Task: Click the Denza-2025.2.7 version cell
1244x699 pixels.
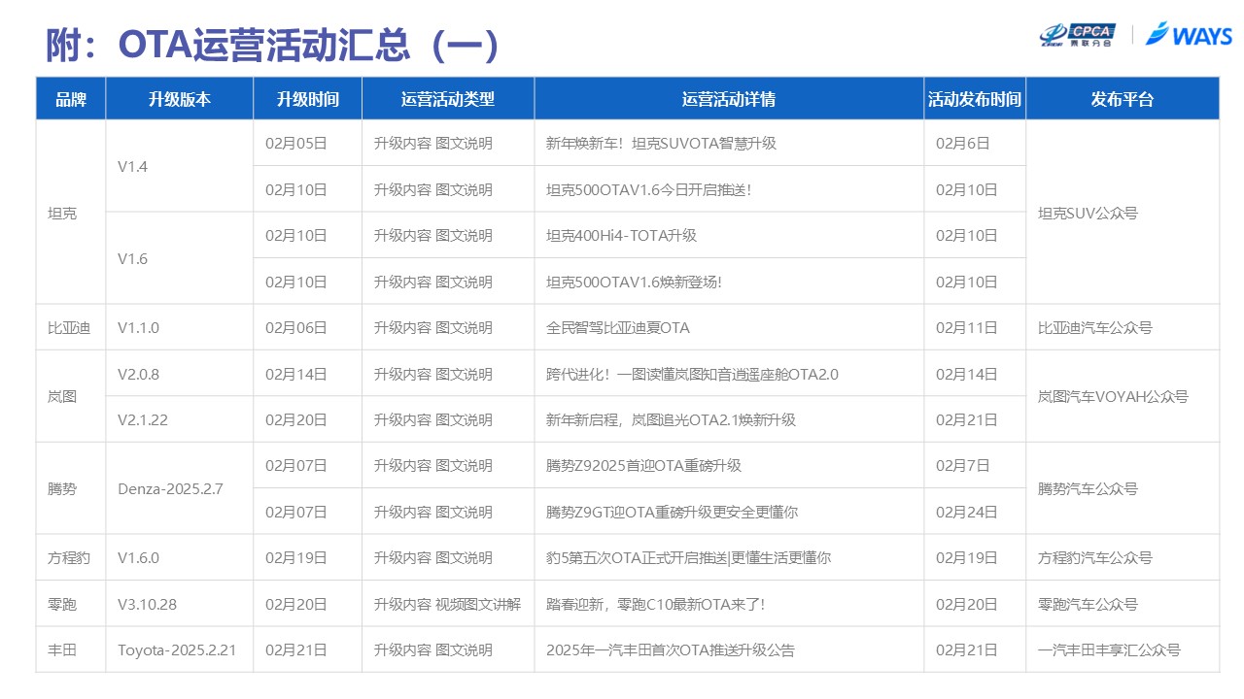Action: [x=170, y=489]
